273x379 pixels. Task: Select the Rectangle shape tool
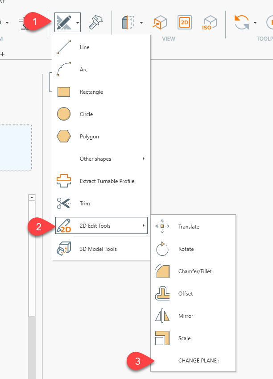91,92
